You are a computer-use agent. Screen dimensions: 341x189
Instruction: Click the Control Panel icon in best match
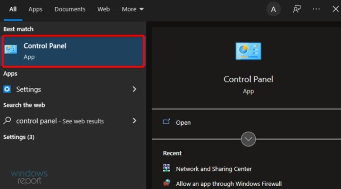coord(11,49)
